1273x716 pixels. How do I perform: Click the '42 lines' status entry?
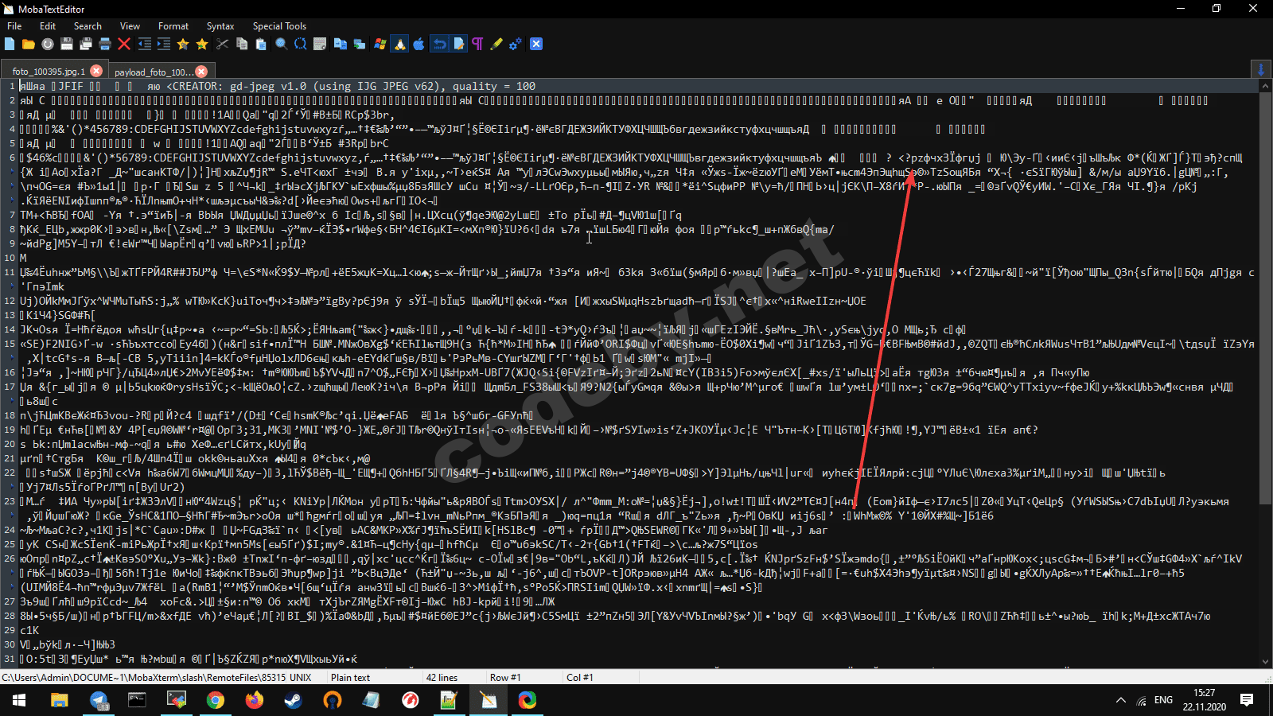pyautogui.click(x=442, y=678)
